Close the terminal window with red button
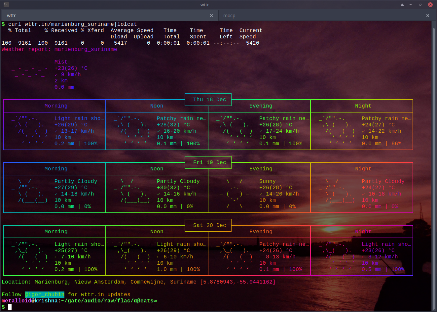The image size is (437, 312). point(430,5)
